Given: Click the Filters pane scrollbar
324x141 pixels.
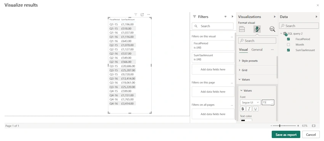Looking at the screenshot, I should tap(235, 76).
